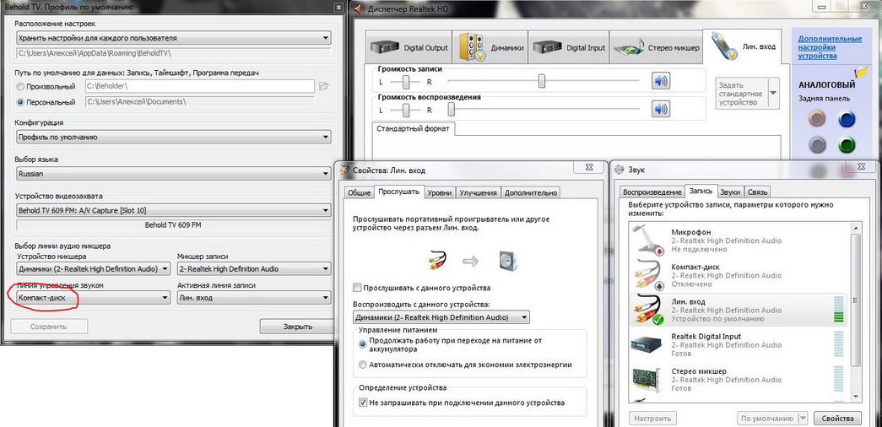The image size is (882, 427).
Task: Click the recording volume mute speaker icon
Action: 660,81
